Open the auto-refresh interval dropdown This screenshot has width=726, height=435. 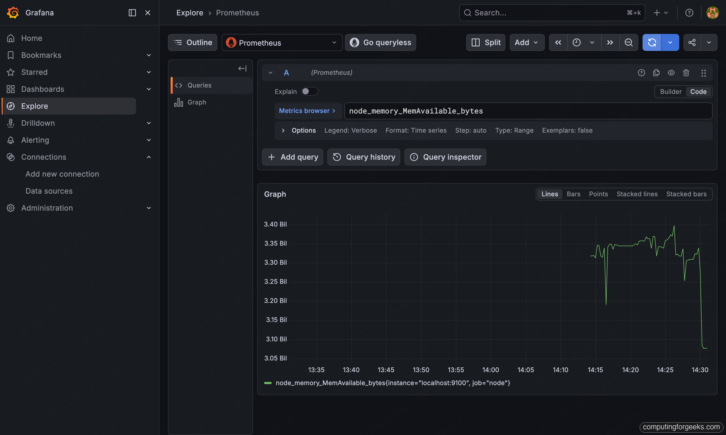[x=670, y=42]
